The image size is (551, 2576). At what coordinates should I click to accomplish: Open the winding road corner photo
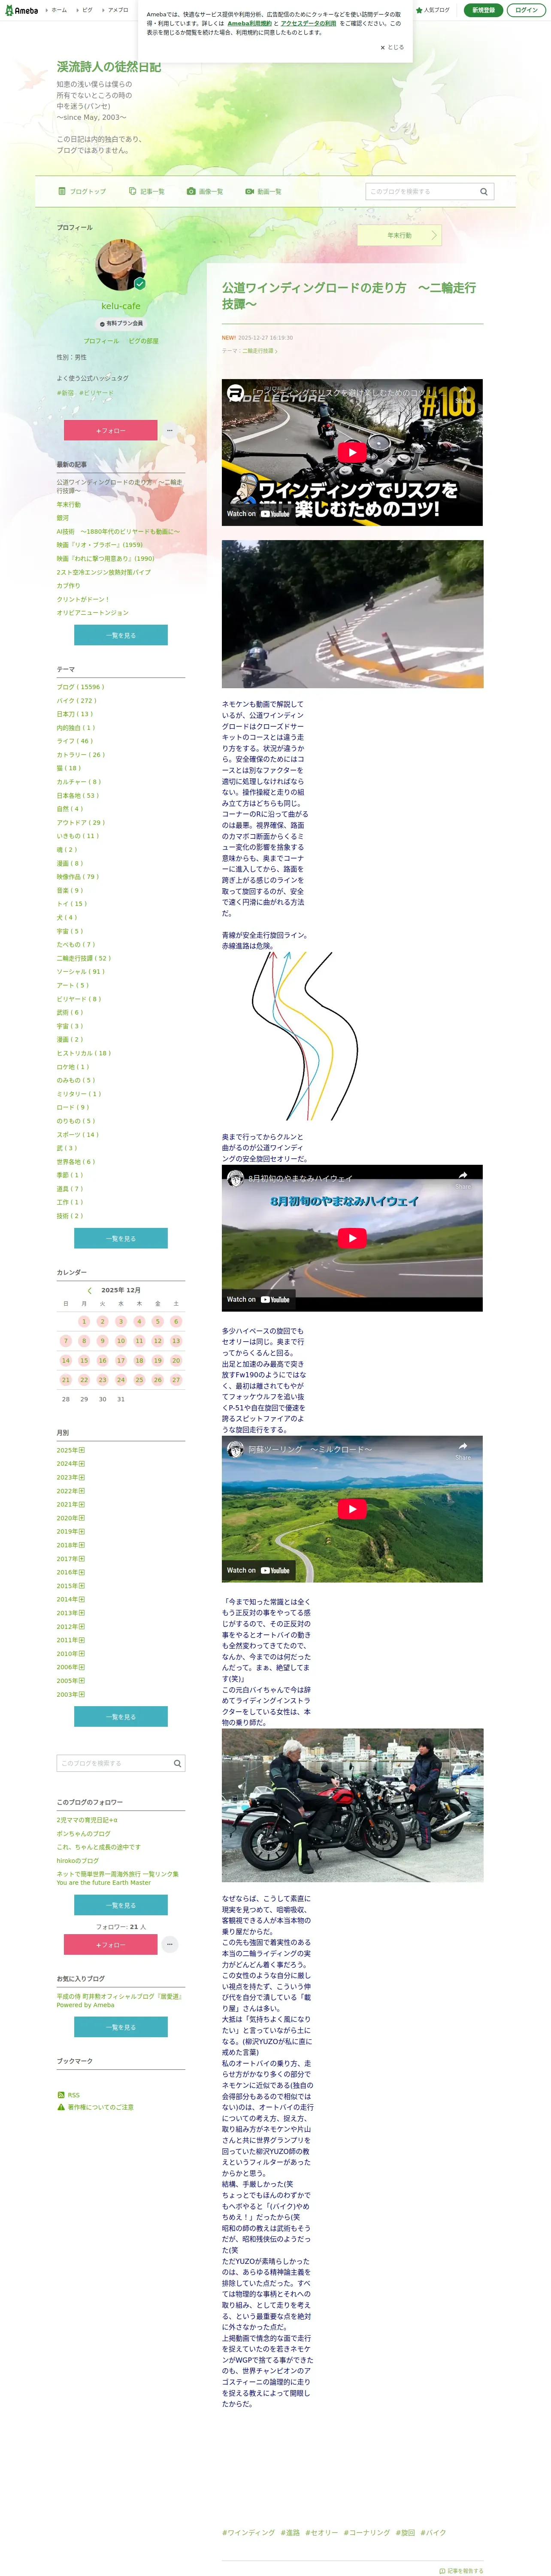352,614
